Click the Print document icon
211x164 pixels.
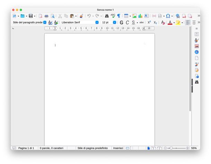click(46, 16)
